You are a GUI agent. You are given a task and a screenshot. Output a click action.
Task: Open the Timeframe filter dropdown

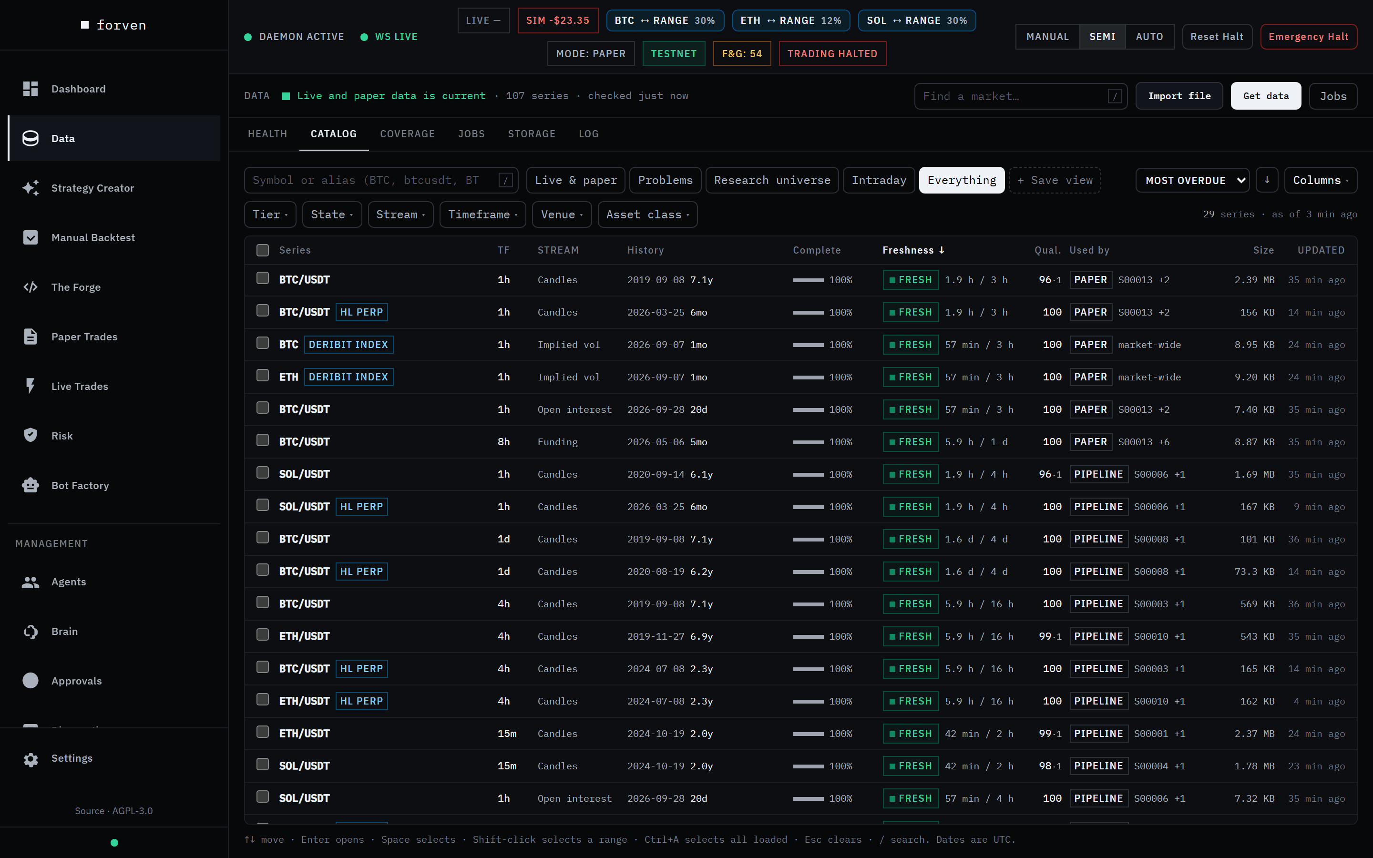[483, 214]
